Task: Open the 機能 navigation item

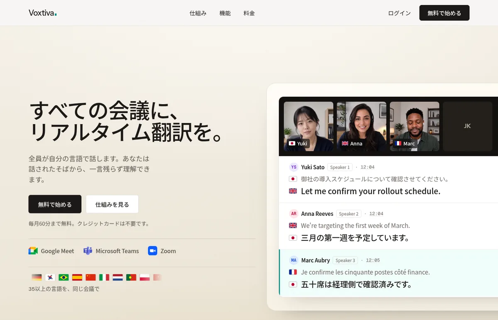Action: [225, 13]
